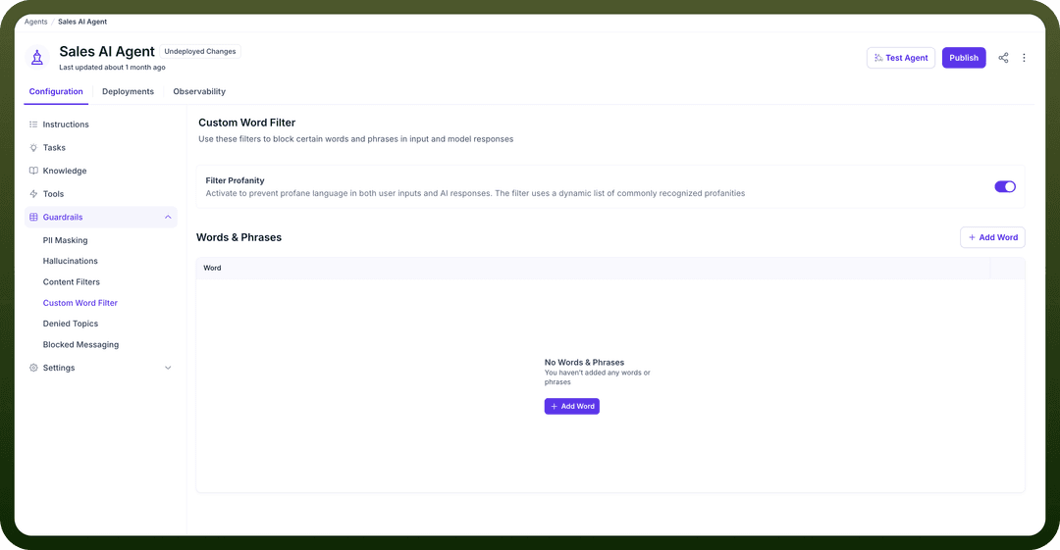Screen dimensions: 1060x550
Task: Click the Settings gear icon in sidebar
Action: point(33,368)
